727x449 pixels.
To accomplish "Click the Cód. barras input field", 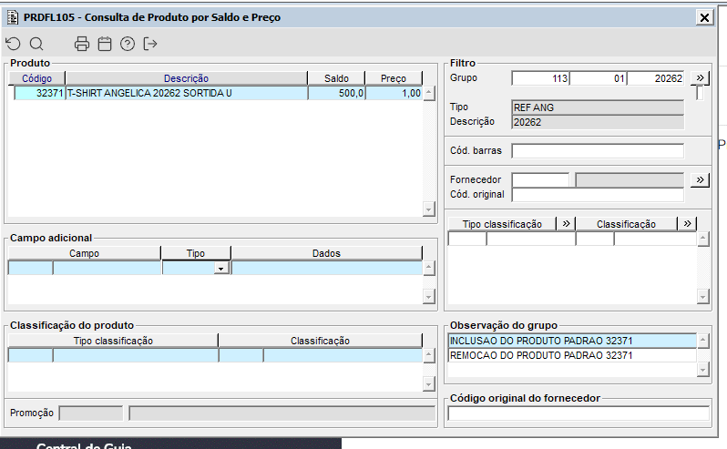I will point(598,150).
